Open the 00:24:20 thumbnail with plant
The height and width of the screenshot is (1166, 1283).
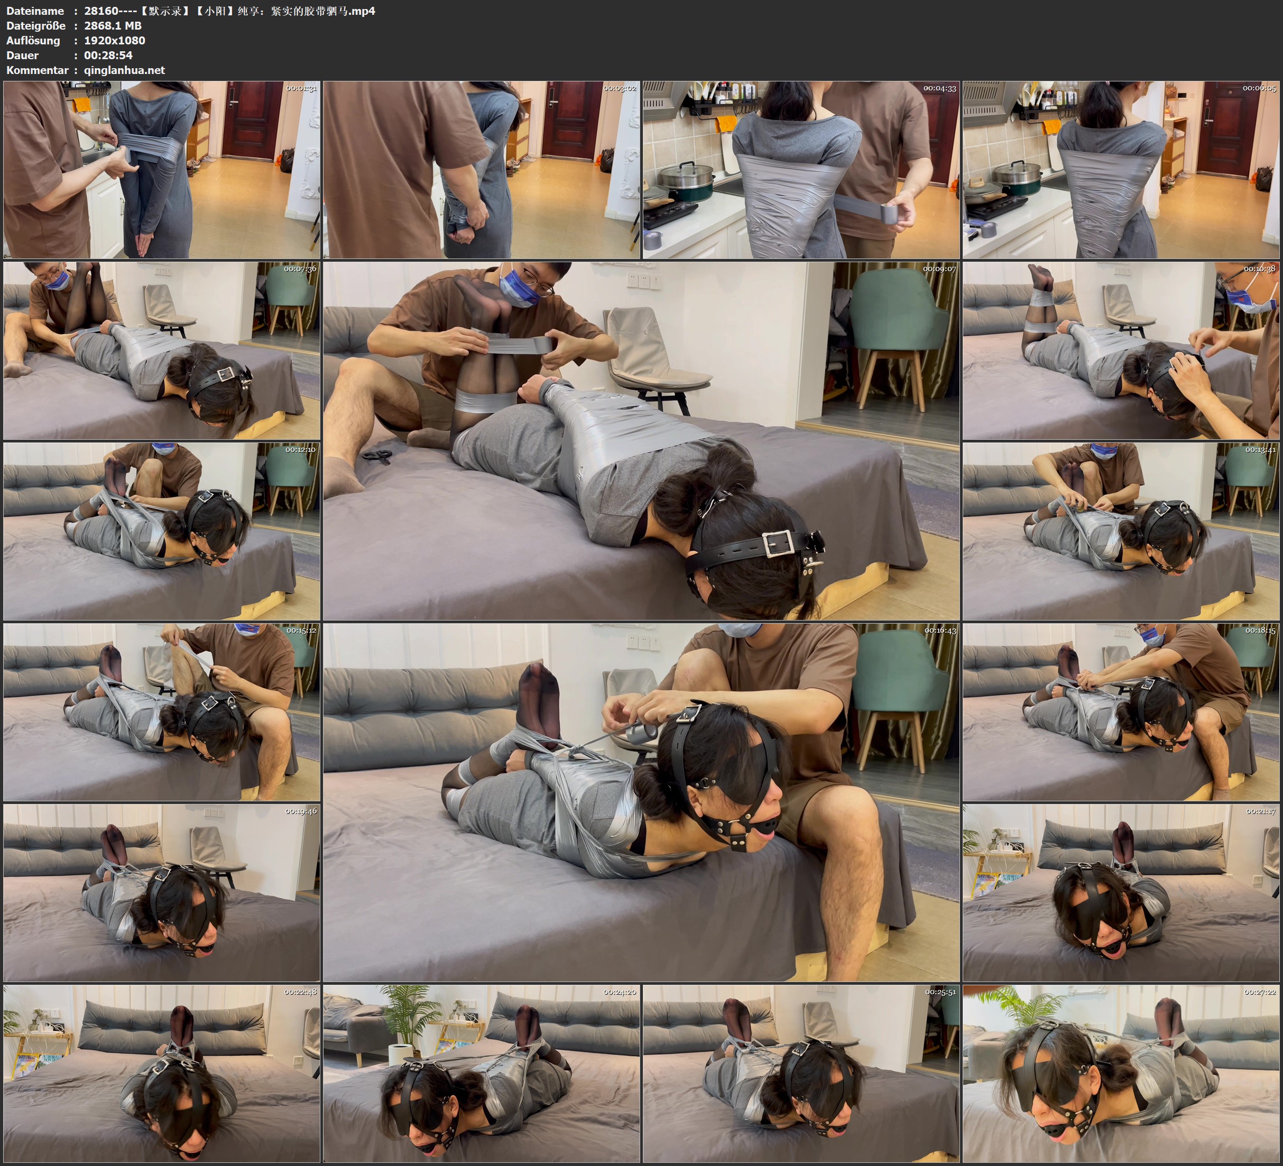pyautogui.click(x=481, y=1073)
